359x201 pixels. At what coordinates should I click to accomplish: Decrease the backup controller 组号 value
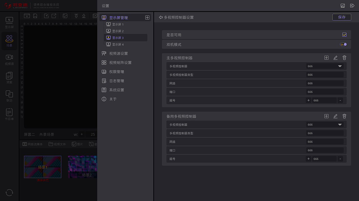point(340,159)
